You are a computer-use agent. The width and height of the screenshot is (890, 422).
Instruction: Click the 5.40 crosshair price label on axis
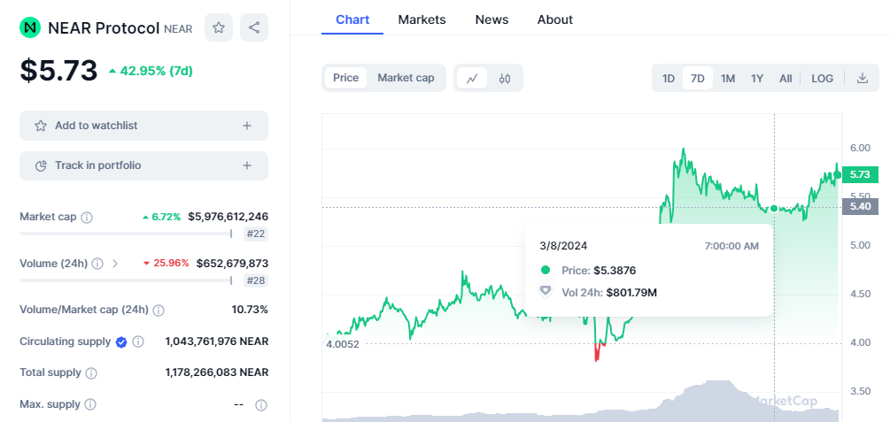860,206
